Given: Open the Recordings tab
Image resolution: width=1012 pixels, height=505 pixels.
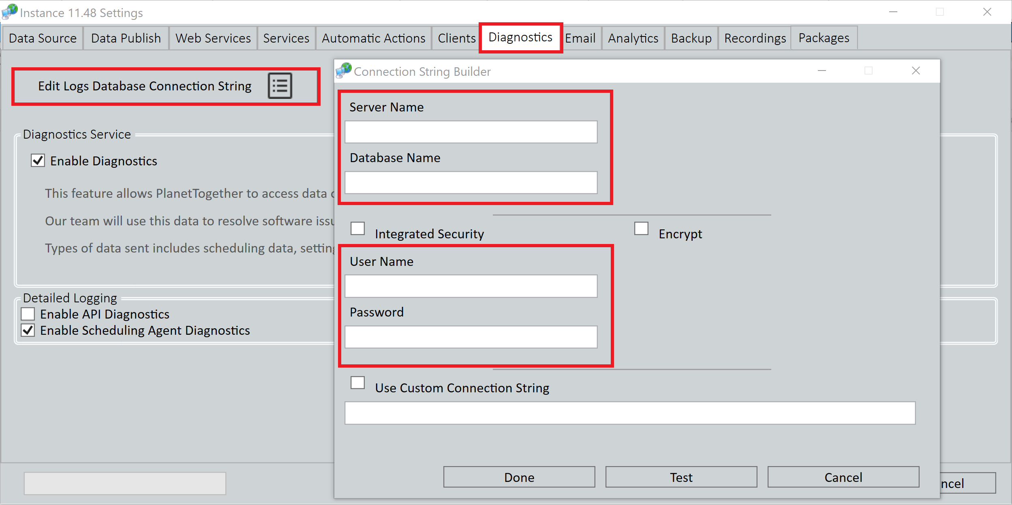Looking at the screenshot, I should click(x=755, y=38).
